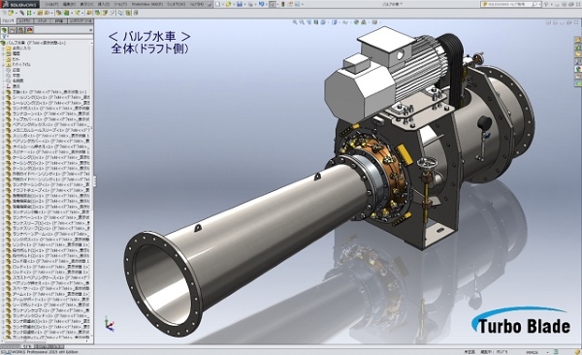
Task: Select the FeatureManager design tree tab icon
Action: [4, 30]
